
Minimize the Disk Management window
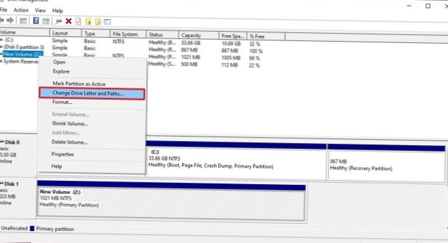(409, 6)
